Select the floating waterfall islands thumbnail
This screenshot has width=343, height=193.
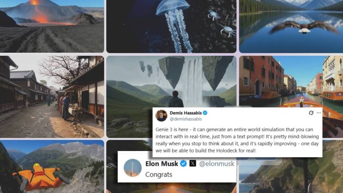[171, 81]
